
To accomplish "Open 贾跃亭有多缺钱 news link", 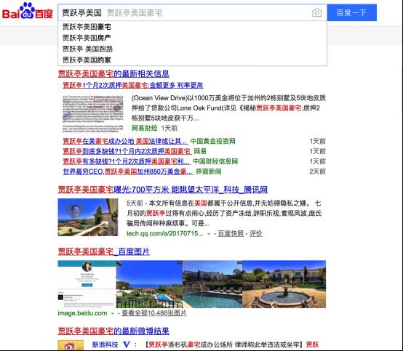I will [x=126, y=161].
